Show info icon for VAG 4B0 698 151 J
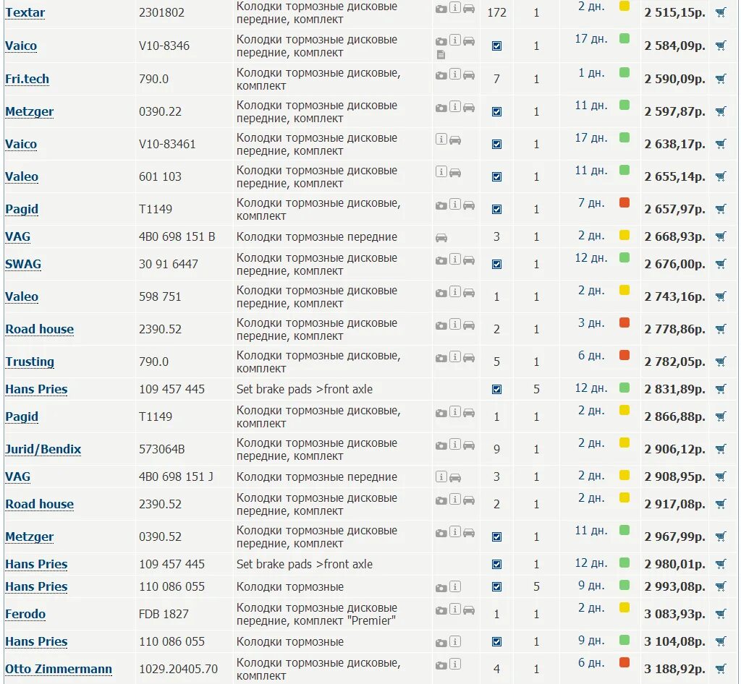The width and height of the screenshot is (741, 684). pos(441,476)
